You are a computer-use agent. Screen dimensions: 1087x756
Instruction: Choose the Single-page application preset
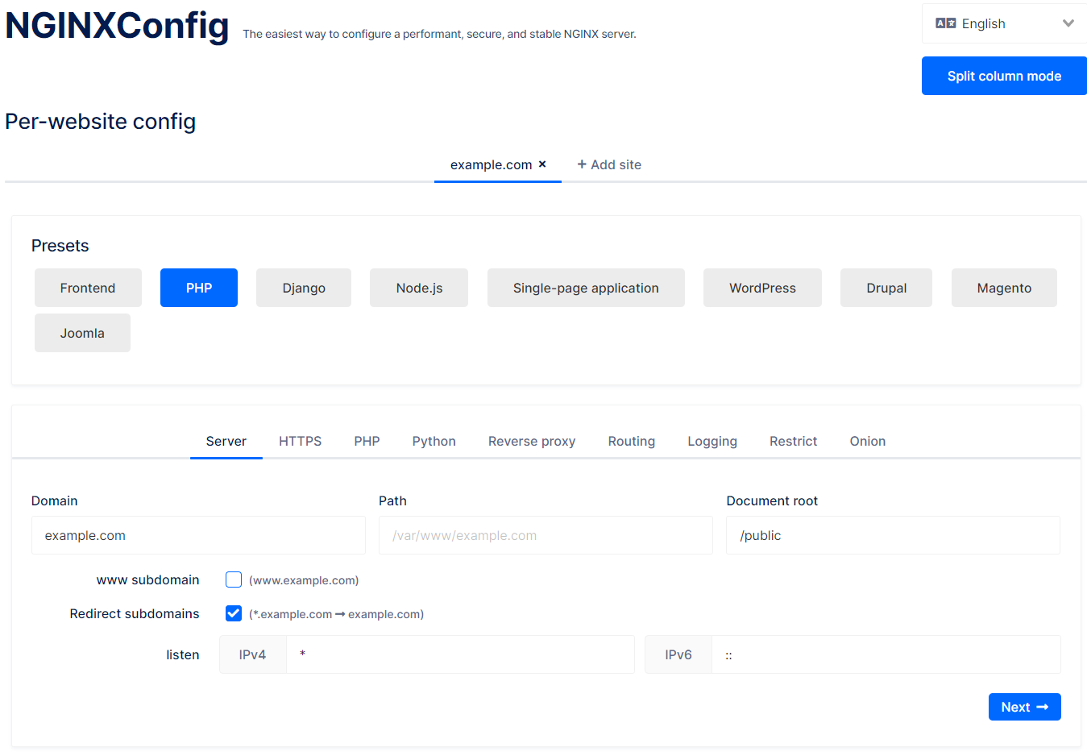[x=585, y=287]
